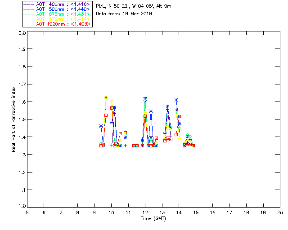This screenshot has width=288, height=230.
Task: Click the blue asterisk peak near 12 GMT
Action: pos(145,98)
